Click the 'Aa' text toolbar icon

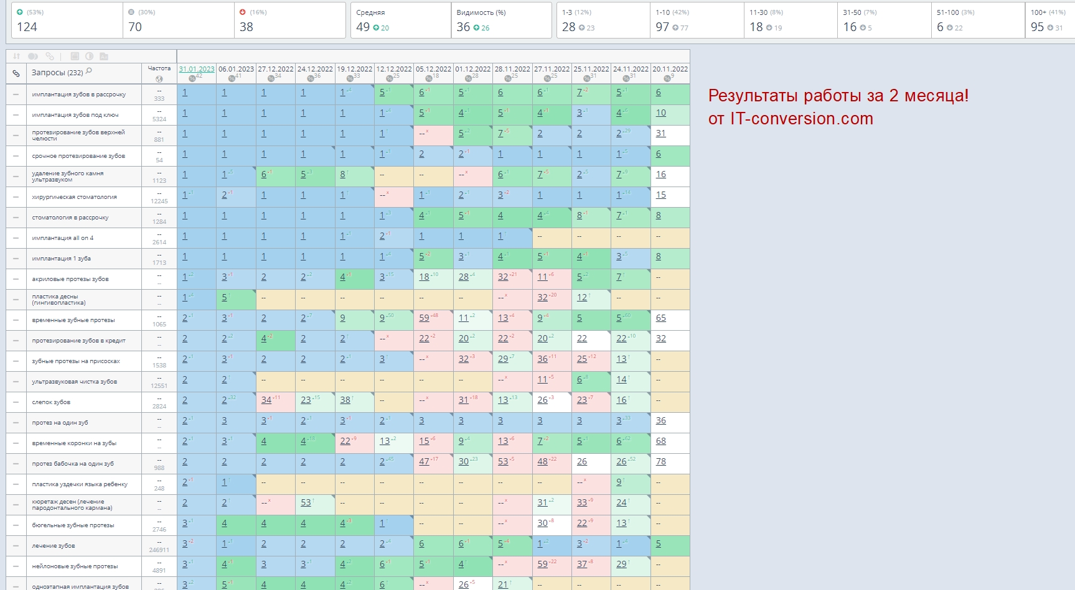click(104, 56)
